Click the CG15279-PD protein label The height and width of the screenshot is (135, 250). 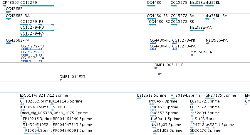(x=33, y=52)
